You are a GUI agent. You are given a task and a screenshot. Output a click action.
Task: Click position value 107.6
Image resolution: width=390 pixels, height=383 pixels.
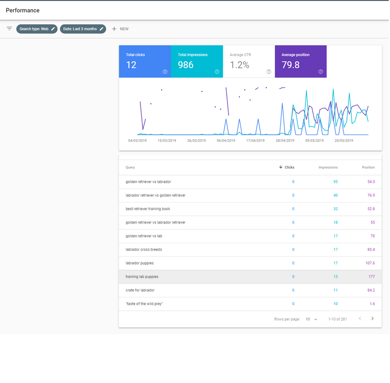pos(370,263)
